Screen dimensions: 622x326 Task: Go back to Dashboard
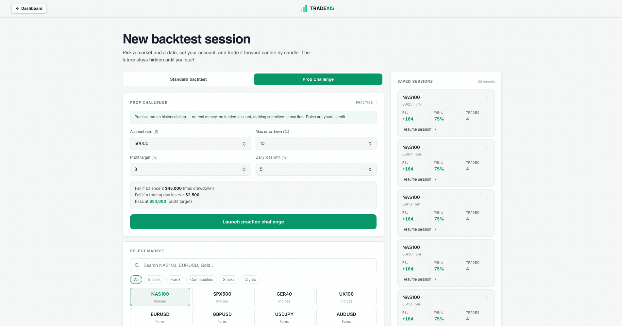point(29,8)
